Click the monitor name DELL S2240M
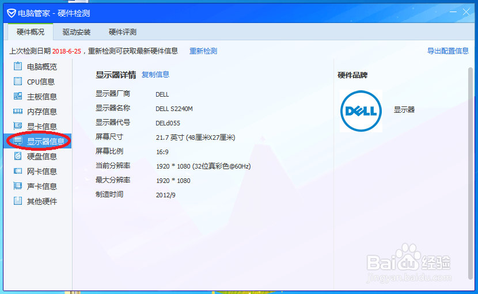The height and width of the screenshot is (294, 478). (x=174, y=109)
